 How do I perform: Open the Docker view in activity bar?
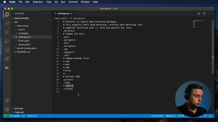[x=7, y=67]
